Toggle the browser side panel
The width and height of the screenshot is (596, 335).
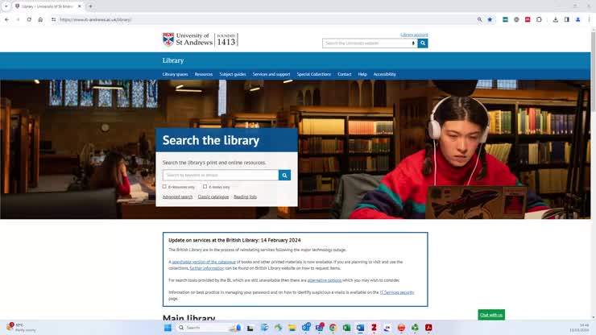click(566, 19)
